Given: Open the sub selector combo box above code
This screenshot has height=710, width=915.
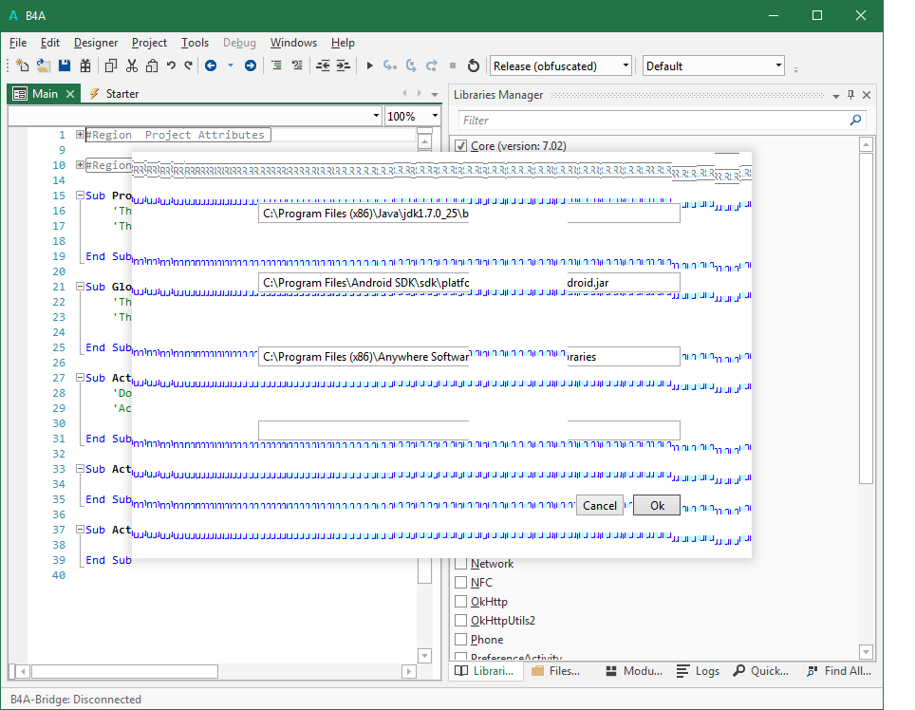Looking at the screenshot, I should 195,116.
